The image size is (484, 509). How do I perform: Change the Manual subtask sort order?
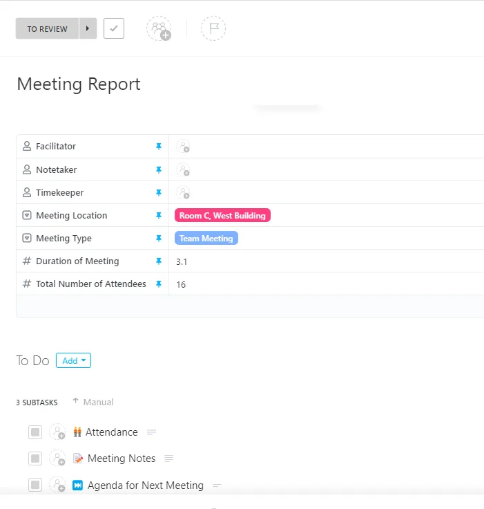coord(93,402)
